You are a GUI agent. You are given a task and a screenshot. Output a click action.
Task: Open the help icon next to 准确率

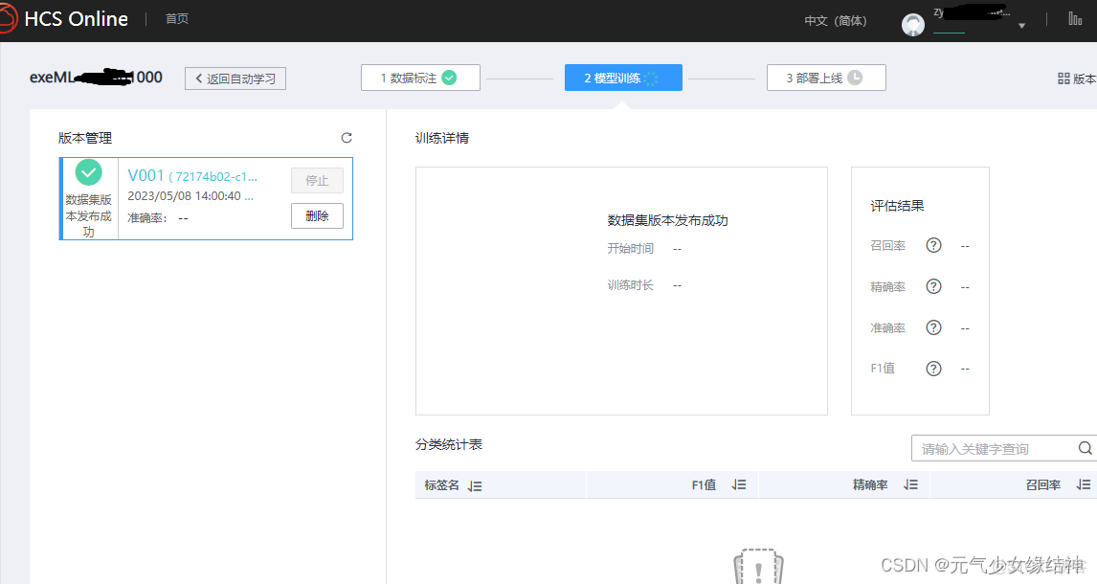pos(933,326)
